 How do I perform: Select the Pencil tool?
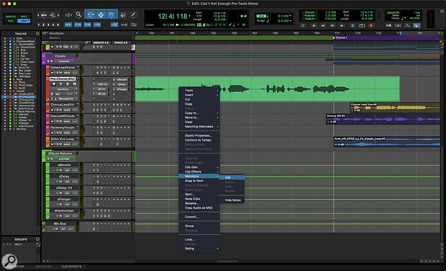(133, 15)
